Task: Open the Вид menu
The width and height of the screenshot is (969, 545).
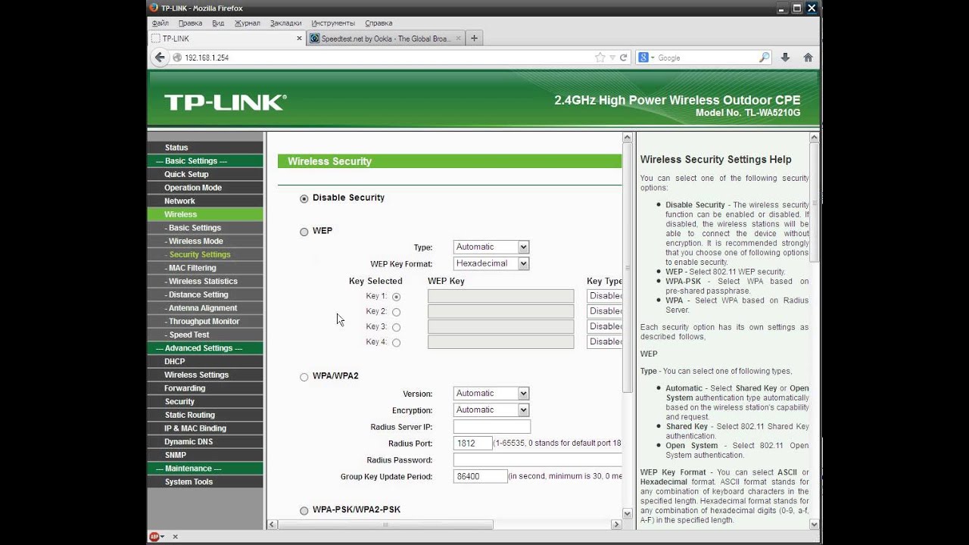Action: coord(218,23)
